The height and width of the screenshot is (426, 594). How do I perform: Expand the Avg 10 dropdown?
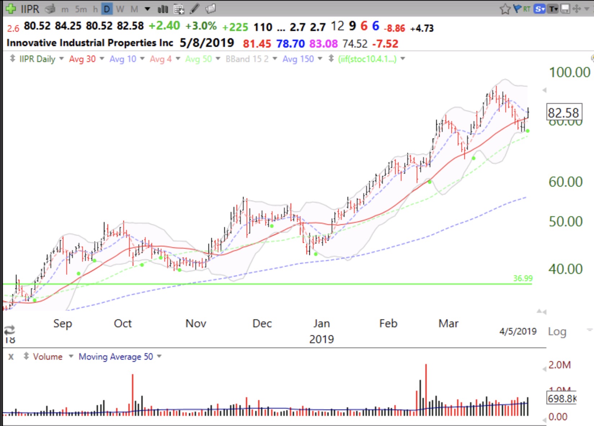(142, 58)
